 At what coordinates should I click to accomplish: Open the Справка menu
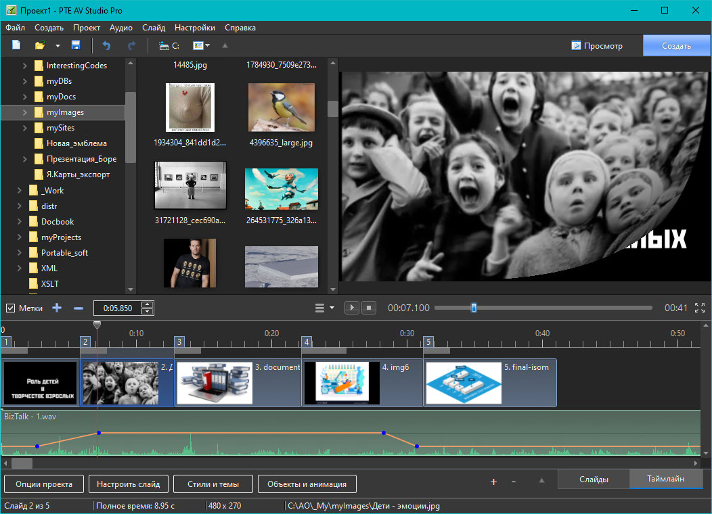[x=240, y=28]
